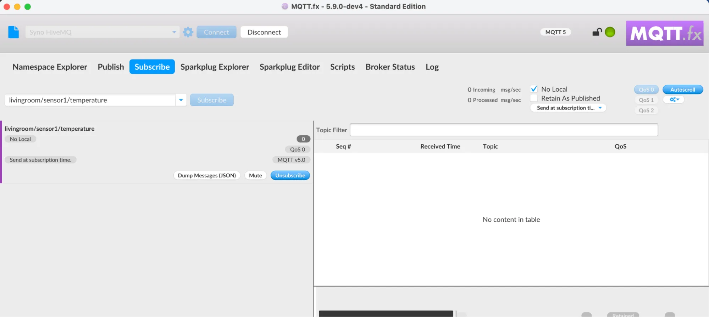Click the topic input field
Viewport: 709px width, 317px height.
pyautogui.click(x=90, y=100)
